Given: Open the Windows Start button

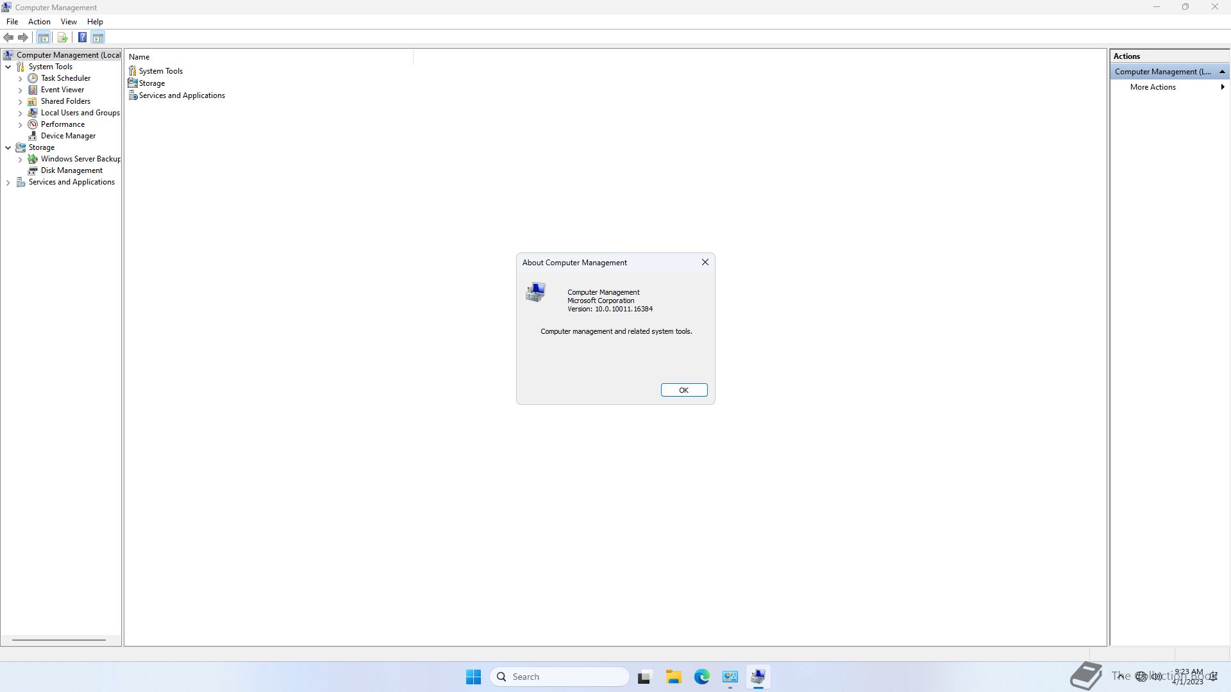Looking at the screenshot, I should [x=473, y=677].
